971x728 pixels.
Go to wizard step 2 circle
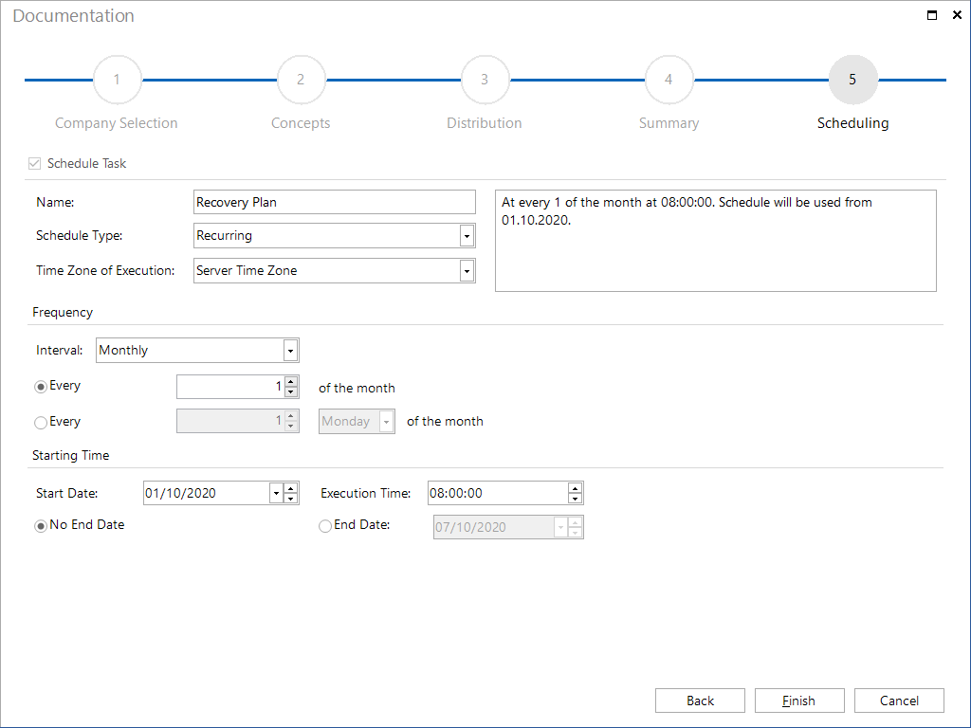(x=301, y=80)
